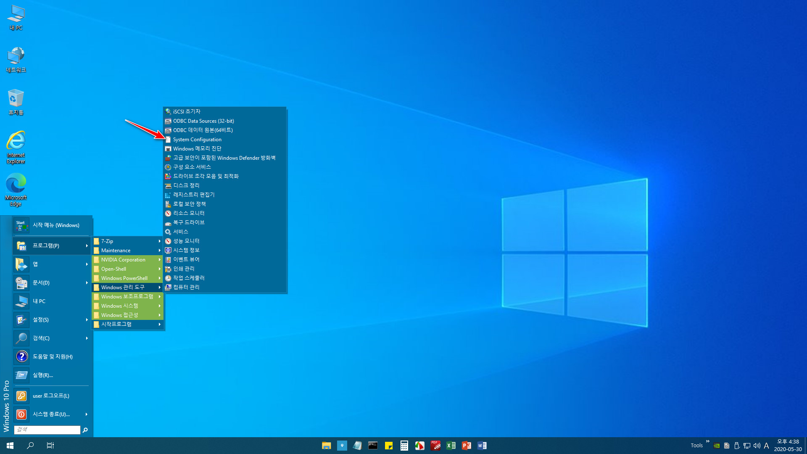The width and height of the screenshot is (807, 454).
Task: Launch Microsoft Edge from the desktop
Action: point(16,190)
